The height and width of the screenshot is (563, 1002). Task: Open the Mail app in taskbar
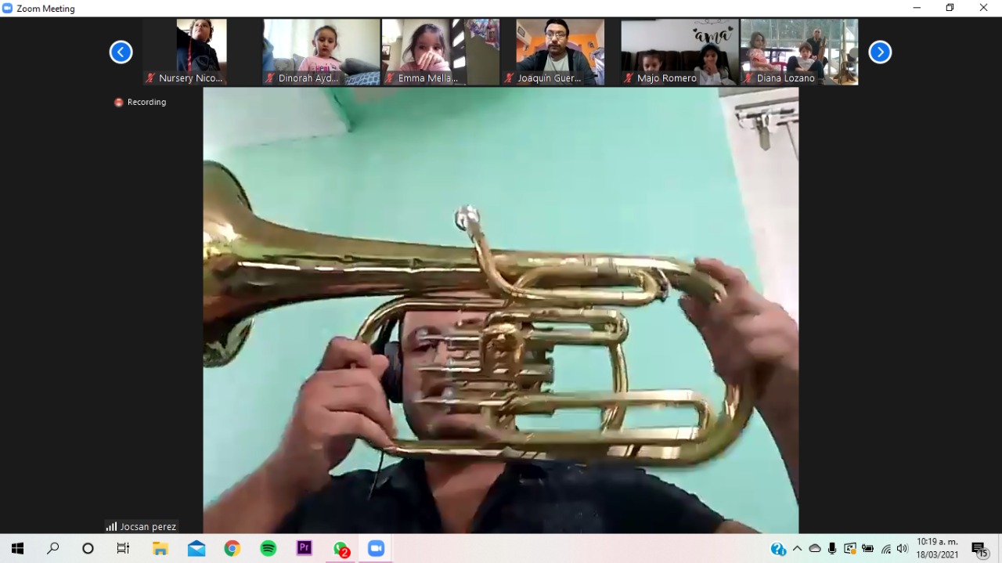click(x=196, y=548)
